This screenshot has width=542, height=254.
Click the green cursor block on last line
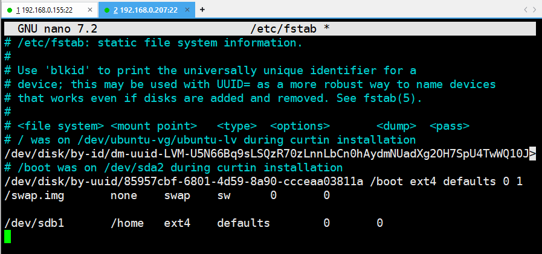8,237
